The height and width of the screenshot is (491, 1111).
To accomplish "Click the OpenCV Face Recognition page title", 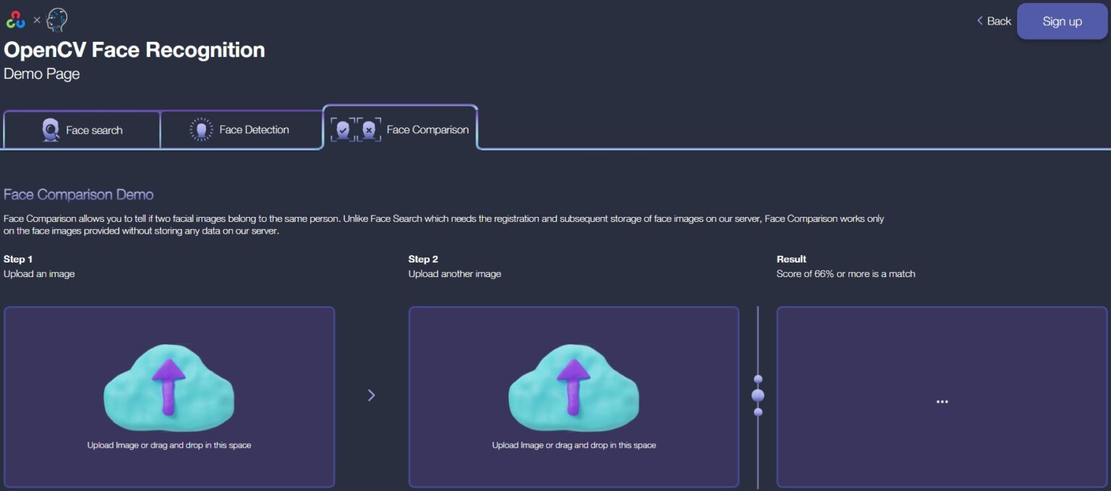I will pos(135,50).
